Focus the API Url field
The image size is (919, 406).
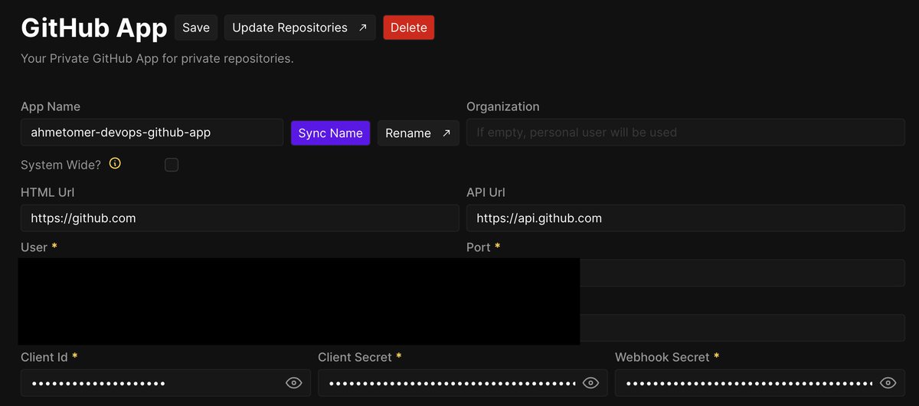685,218
